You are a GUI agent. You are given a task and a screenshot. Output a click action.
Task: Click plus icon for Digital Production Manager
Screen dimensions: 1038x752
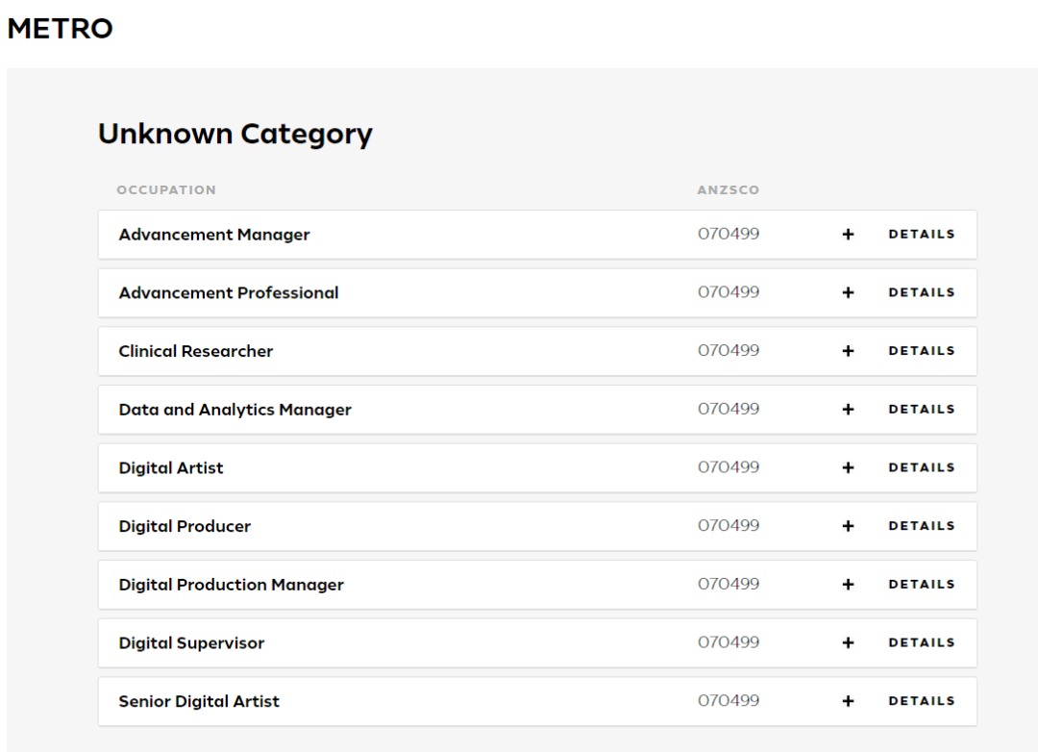pyautogui.click(x=848, y=585)
